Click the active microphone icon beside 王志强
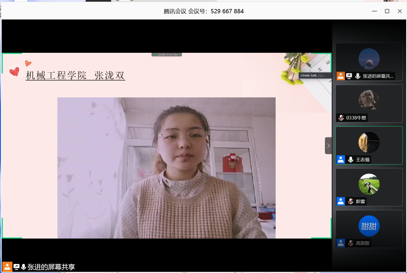This screenshot has height=273, width=407. 351,160
